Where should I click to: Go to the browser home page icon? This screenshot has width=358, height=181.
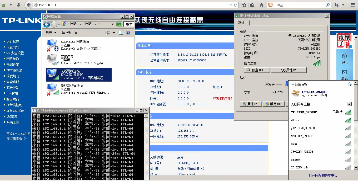click(x=261, y=5)
